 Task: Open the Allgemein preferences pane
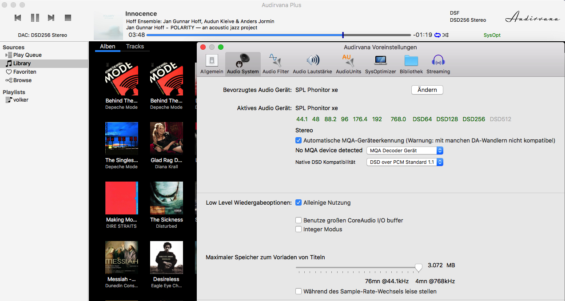(x=212, y=63)
